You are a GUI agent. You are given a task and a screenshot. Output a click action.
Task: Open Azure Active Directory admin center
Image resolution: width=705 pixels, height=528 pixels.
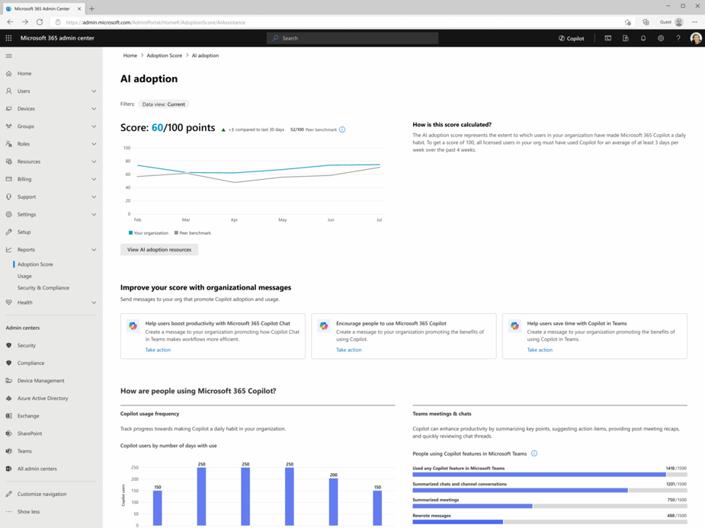pyautogui.click(x=43, y=398)
